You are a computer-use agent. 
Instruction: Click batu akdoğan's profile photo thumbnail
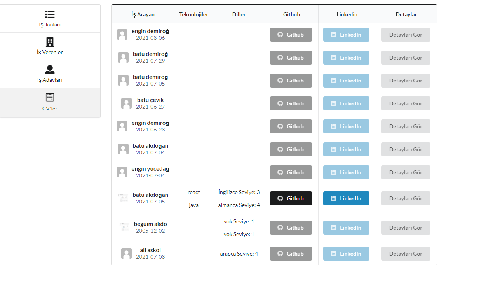124,198
